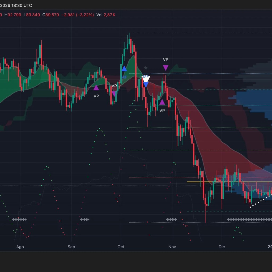
Task: Click the plus-sign marker row in September
Action: (84, 219)
